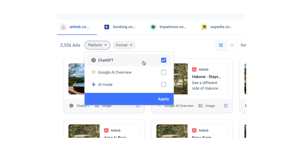Open the Freya Farm ad thumbnail
The image size is (303, 151).
[x=172, y=131]
